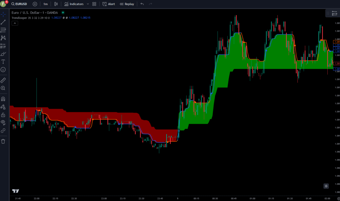
Task: Open the emoji icons tool
Action: [3, 69]
